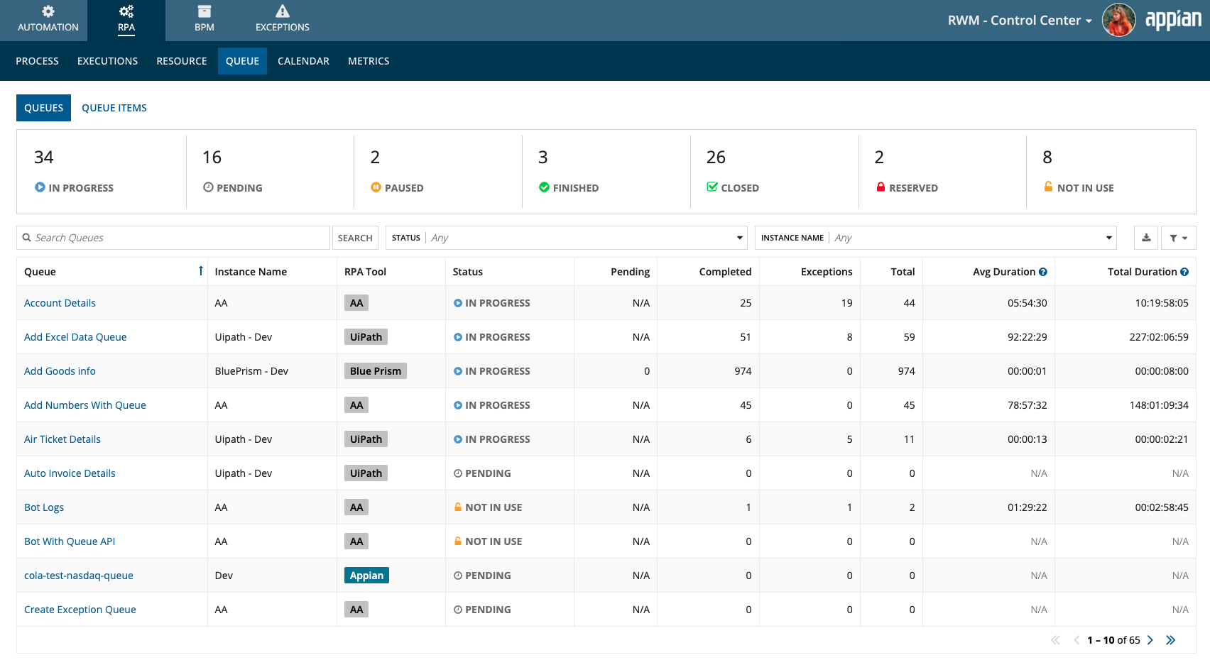
Task: Switch to the Calendar tab
Action: point(303,61)
